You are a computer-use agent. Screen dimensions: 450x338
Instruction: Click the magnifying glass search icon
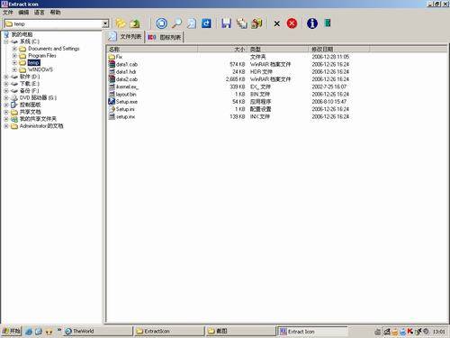[176, 23]
